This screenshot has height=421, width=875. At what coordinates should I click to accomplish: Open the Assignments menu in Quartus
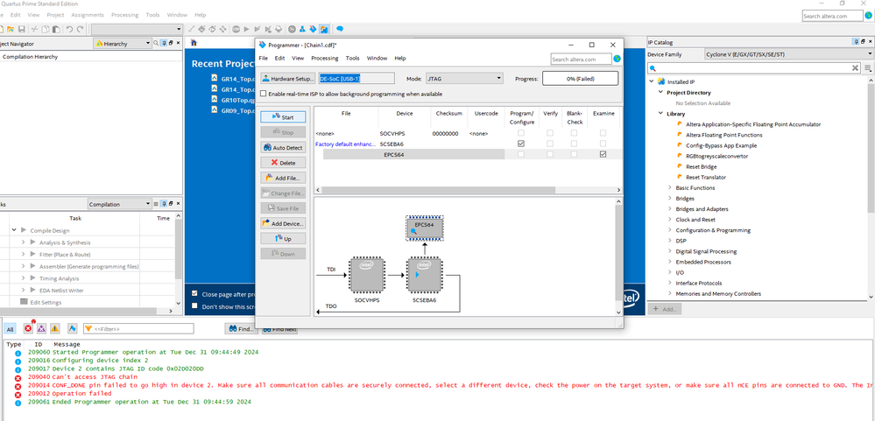point(87,15)
